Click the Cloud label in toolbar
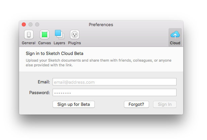This screenshot has width=207, height=140. click(x=175, y=43)
